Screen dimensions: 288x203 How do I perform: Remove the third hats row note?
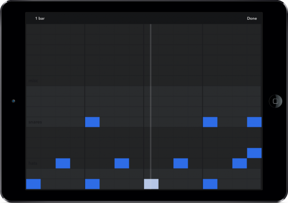(181, 163)
